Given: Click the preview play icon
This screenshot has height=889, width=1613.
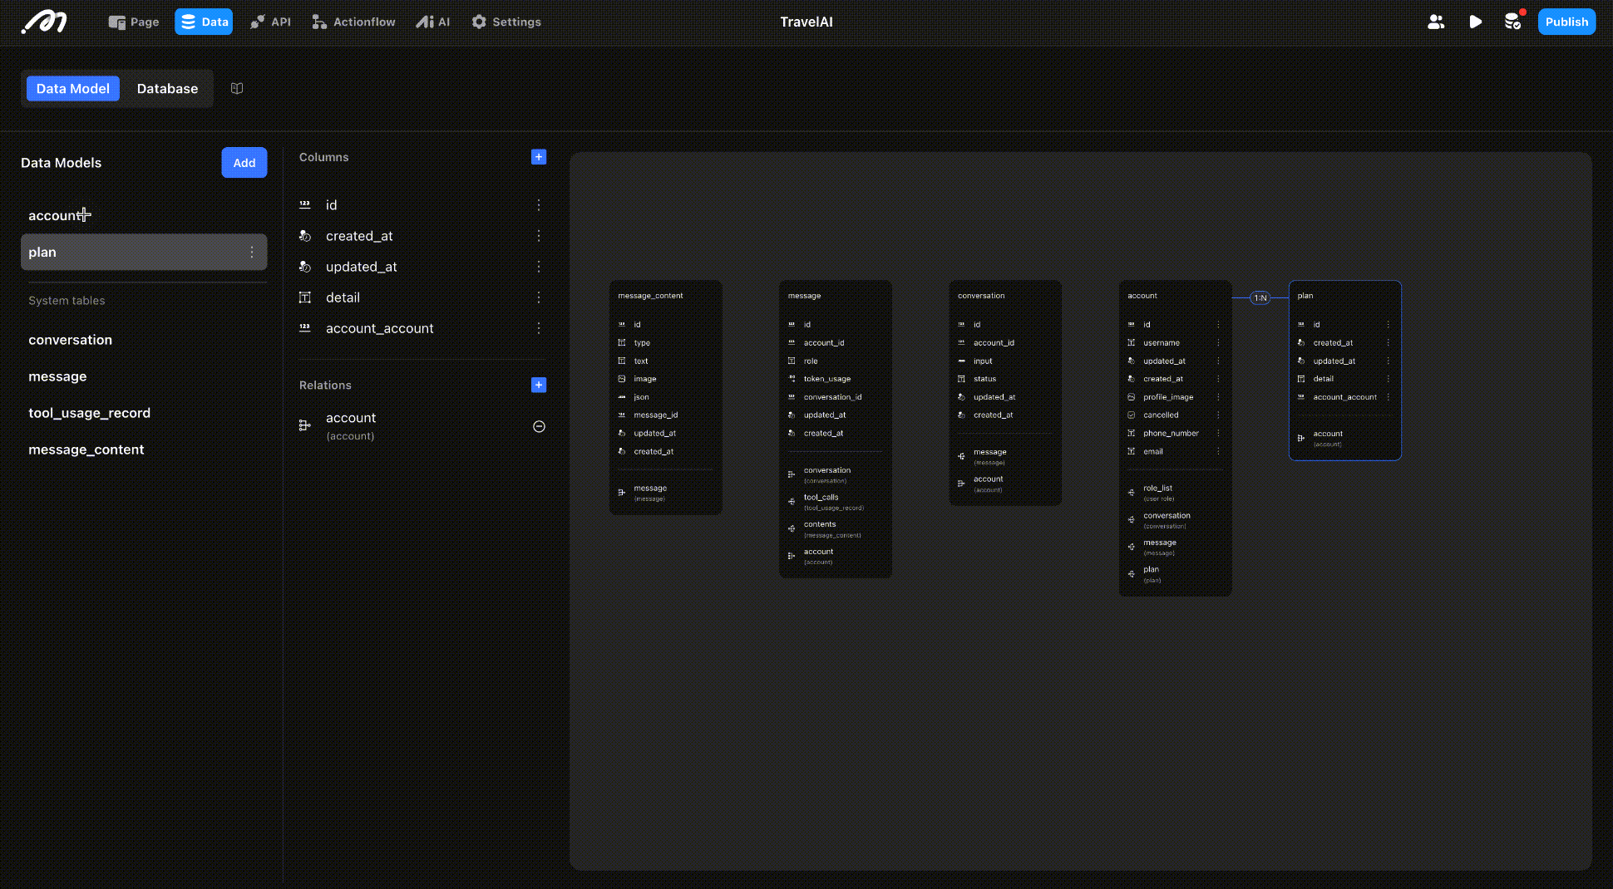Looking at the screenshot, I should point(1475,22).
